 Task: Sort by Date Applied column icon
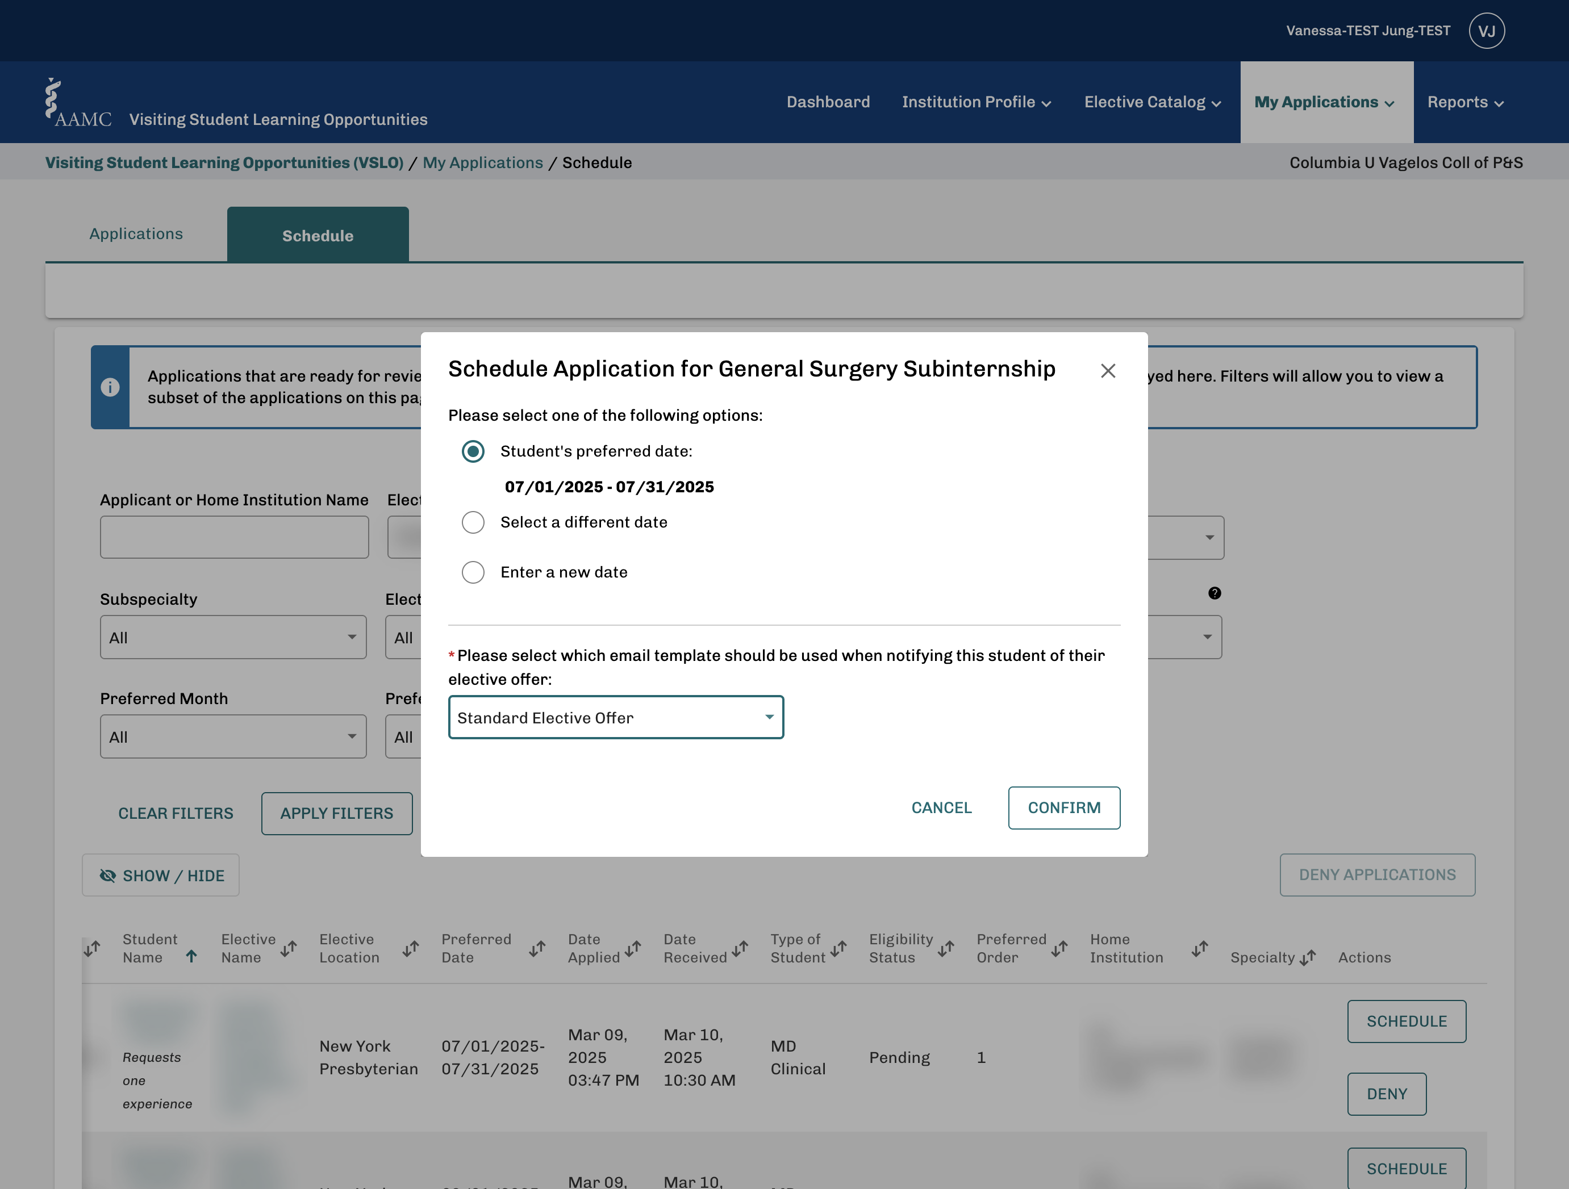633,949
